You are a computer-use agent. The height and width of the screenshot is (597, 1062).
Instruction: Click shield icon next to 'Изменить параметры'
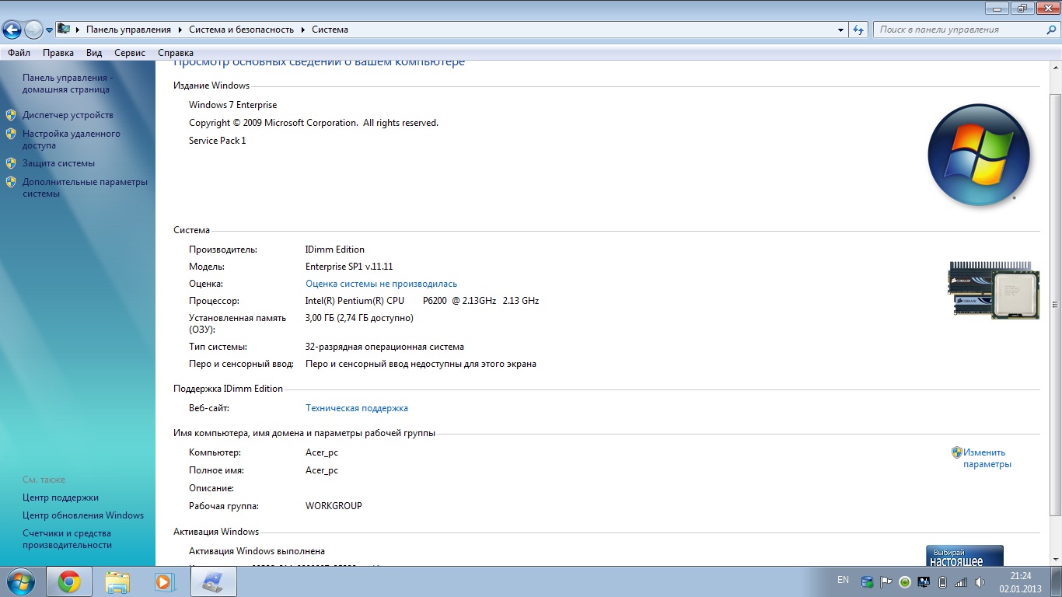coord(957,452)
